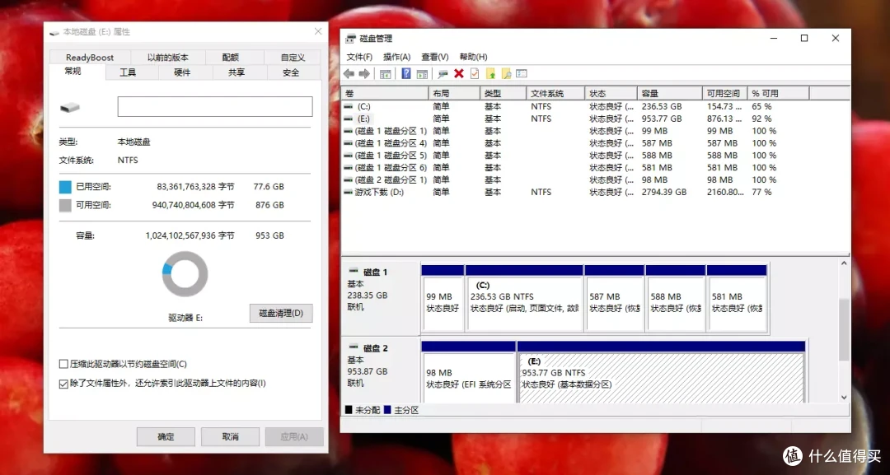Maximize the Disk Management window
Image resolution: width=890 pixels, height=475 pixels.
[803, 38]
